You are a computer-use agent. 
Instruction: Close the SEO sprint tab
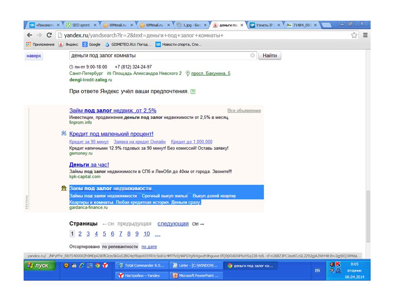coord(95,25)
